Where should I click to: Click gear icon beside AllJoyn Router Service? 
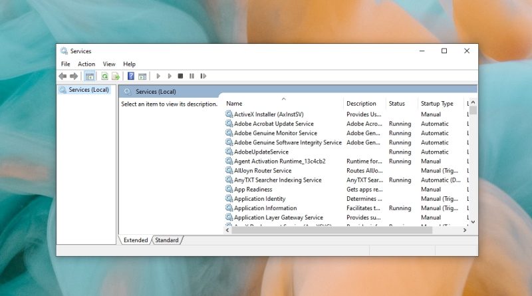[229, 170]
